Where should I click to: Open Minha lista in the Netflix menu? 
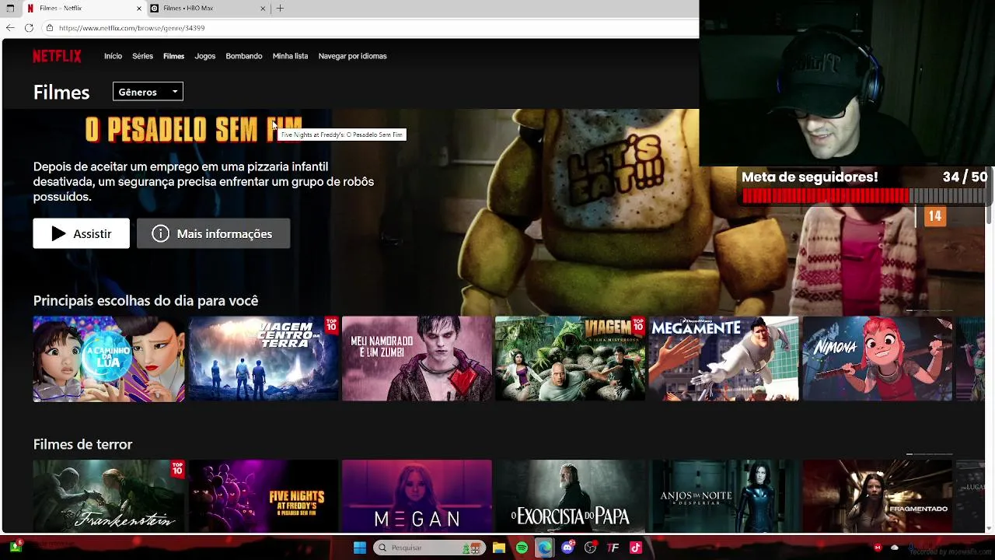pos(290,56)
